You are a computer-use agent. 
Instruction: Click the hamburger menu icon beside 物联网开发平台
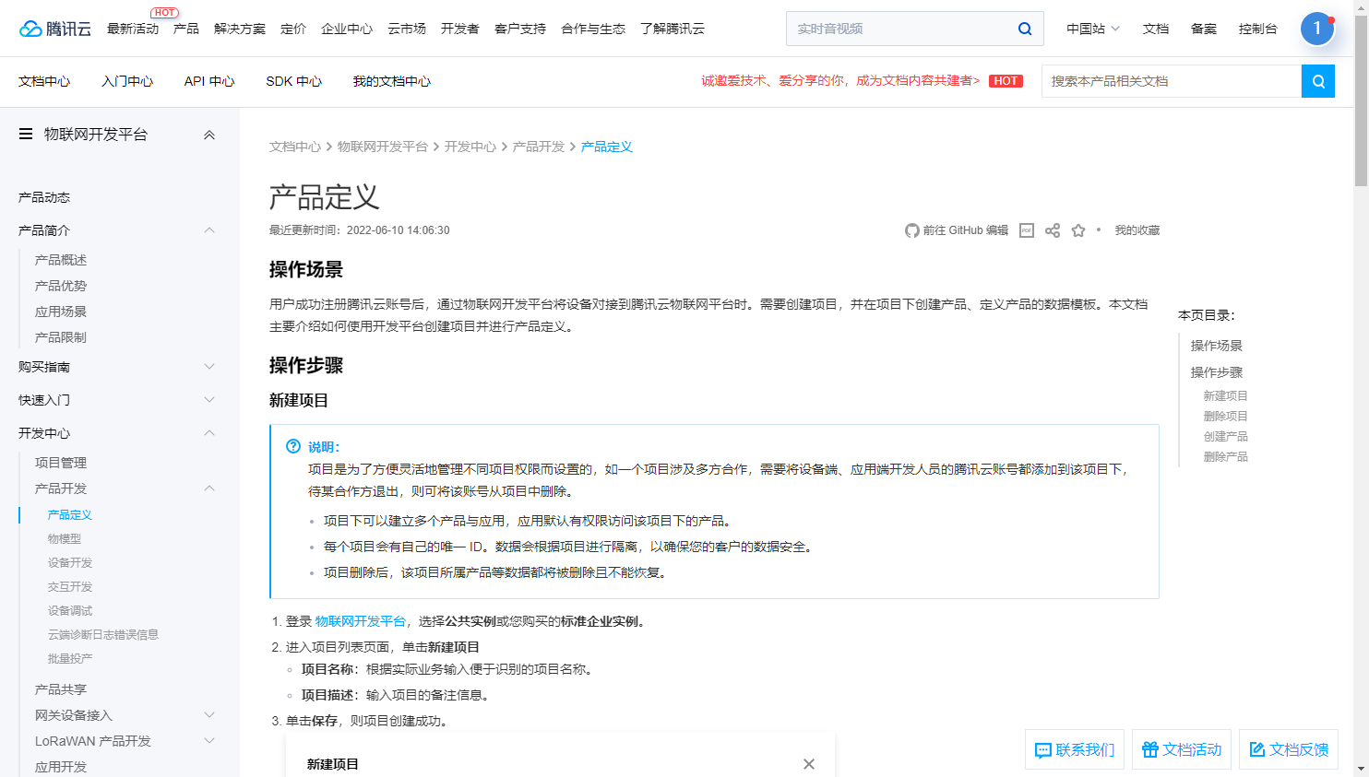26,135
